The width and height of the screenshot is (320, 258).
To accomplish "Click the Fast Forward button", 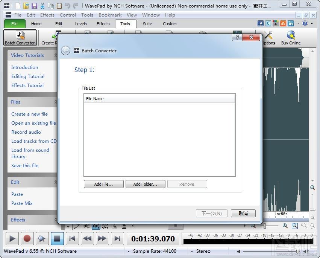I will tap(102, 238).
